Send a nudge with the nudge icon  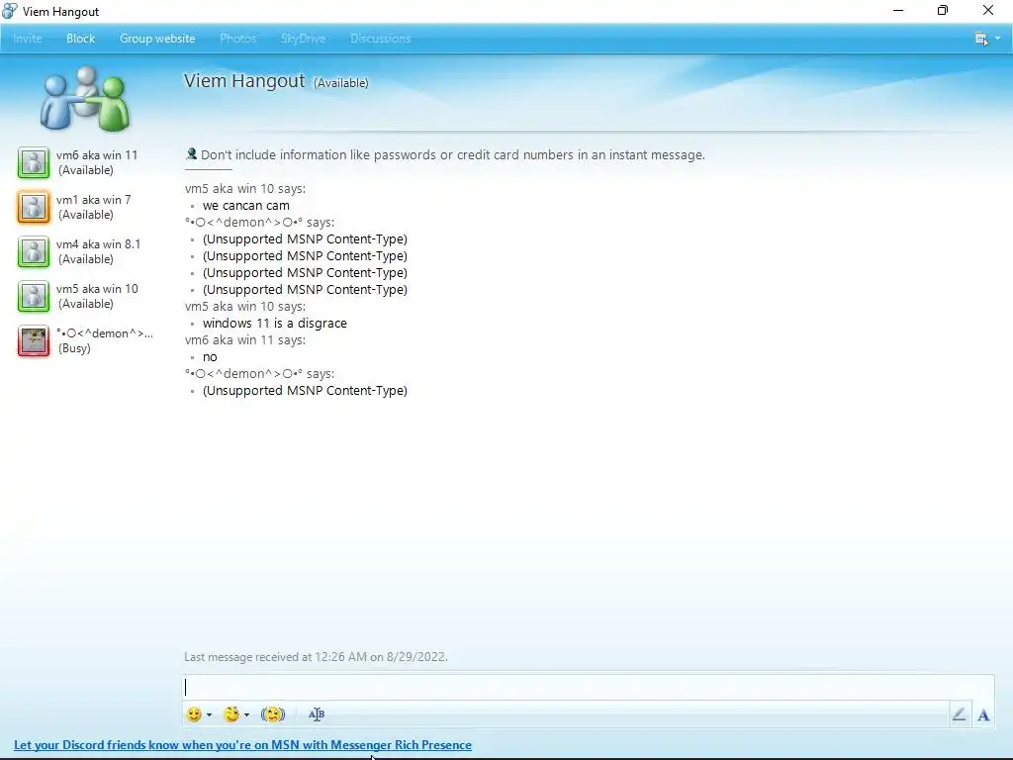(x=273, y=714)
